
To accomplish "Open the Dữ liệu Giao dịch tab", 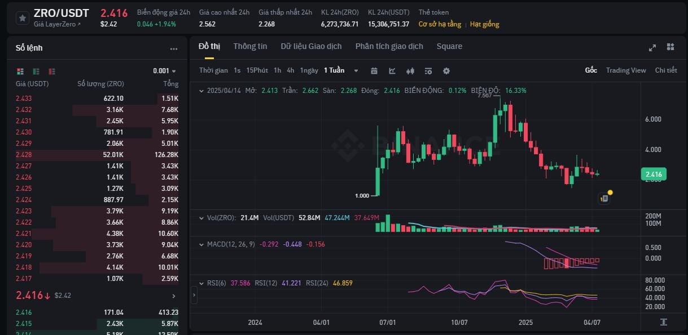I will pyautogui.click(x=311, y=46).
